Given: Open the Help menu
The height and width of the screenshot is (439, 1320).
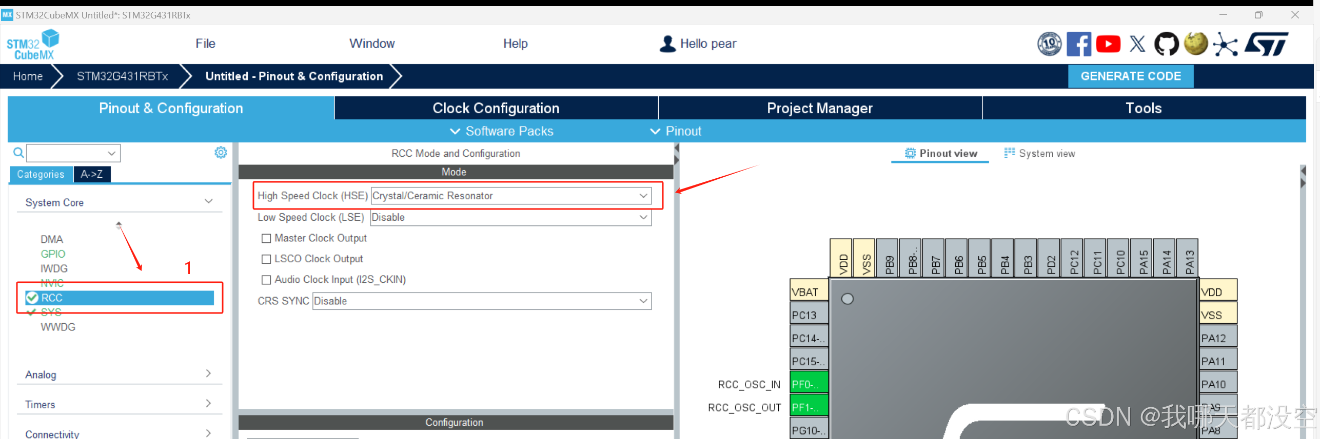Looking at the screenshot, I should 515,44.
